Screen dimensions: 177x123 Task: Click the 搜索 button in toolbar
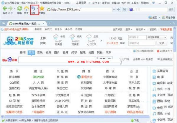[171, 10]
